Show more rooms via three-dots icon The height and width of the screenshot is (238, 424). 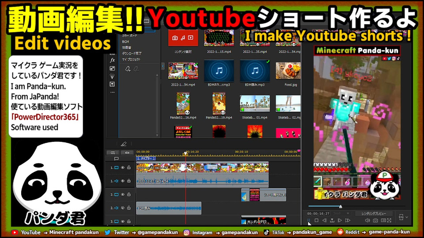(x=113, y=92)
